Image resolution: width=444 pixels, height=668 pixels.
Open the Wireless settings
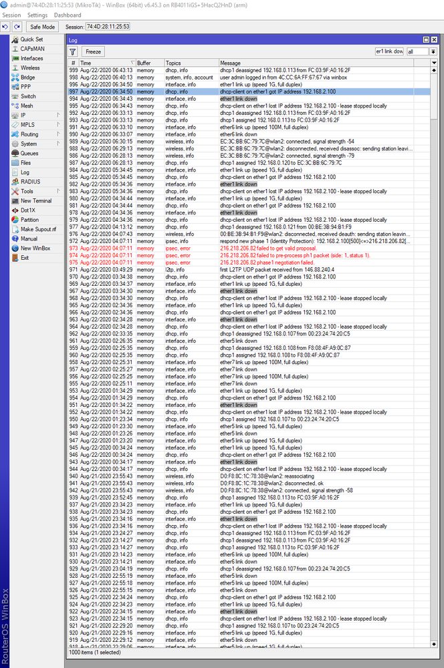(x=29, y=67)
